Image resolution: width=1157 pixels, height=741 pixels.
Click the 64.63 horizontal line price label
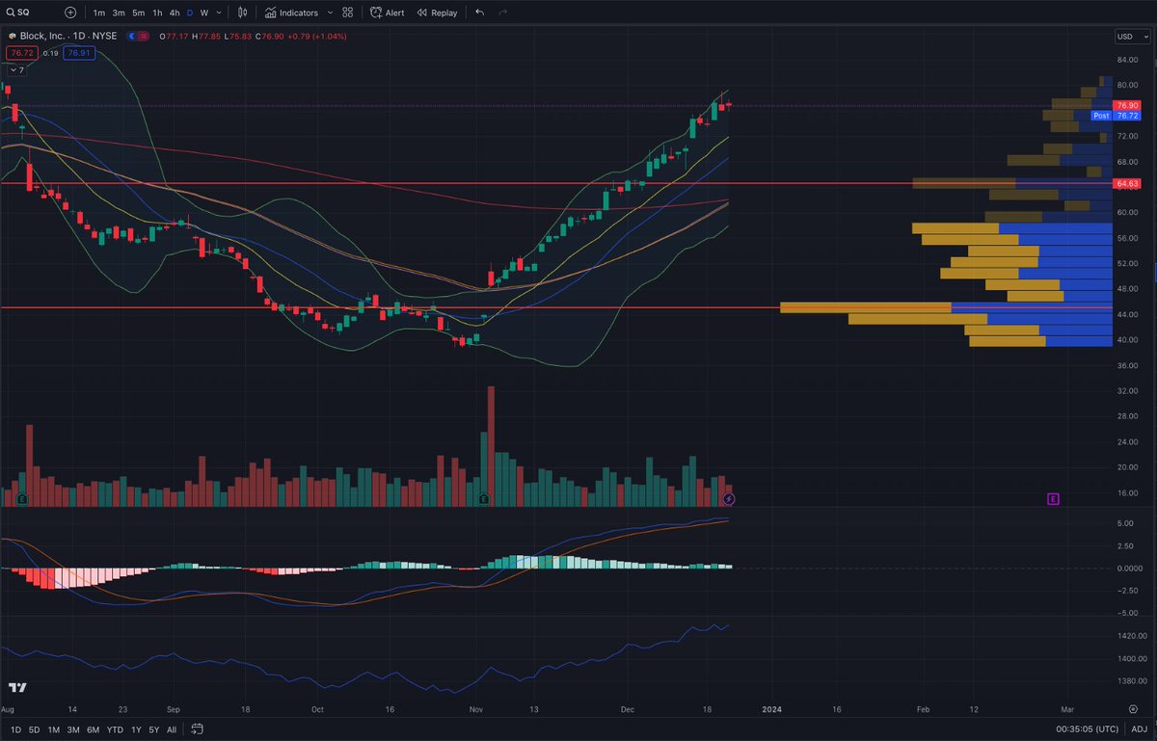click(x=1126, y=183)
